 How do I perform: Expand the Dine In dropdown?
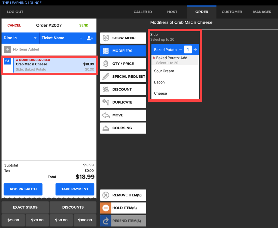[35, 38]
